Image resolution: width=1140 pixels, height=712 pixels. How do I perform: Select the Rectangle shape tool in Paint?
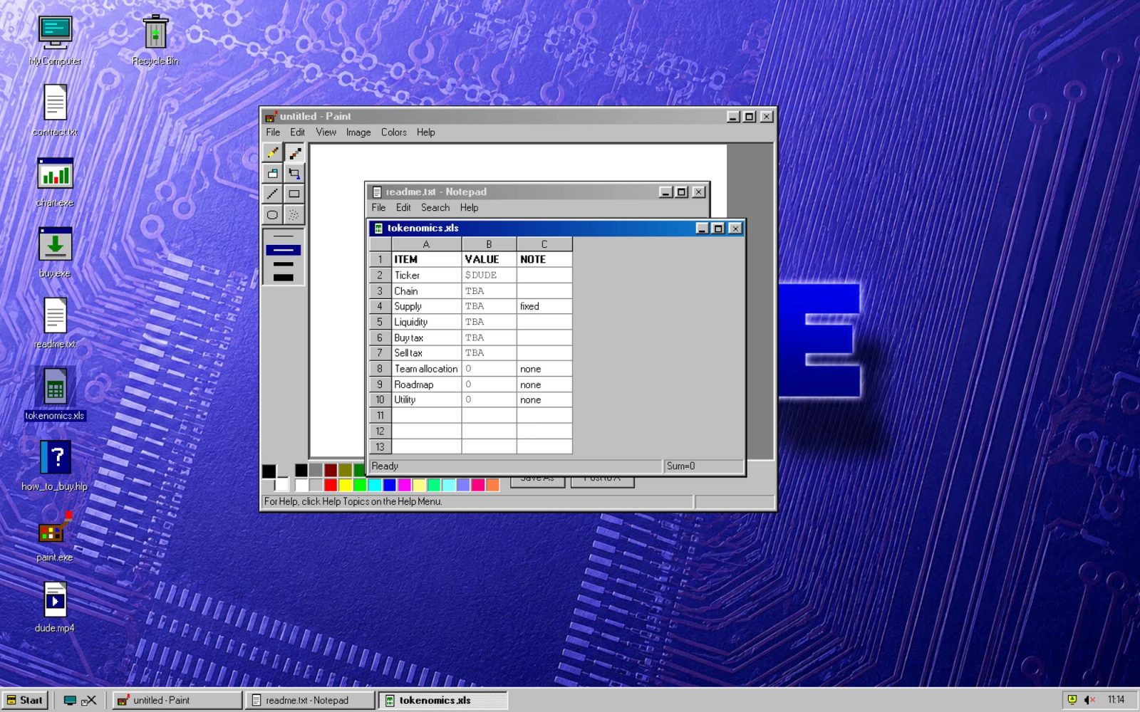tap(294, 194)
